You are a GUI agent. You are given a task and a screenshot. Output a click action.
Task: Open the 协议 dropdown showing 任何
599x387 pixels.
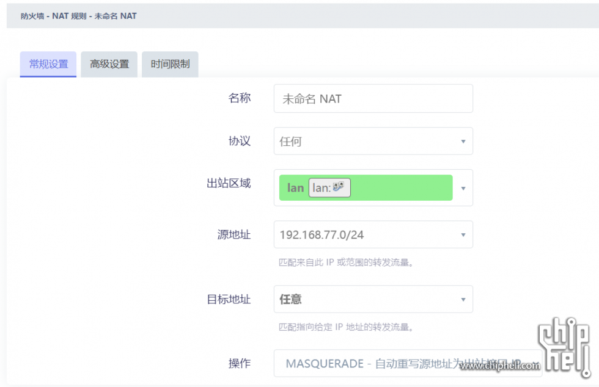[373, 141]
